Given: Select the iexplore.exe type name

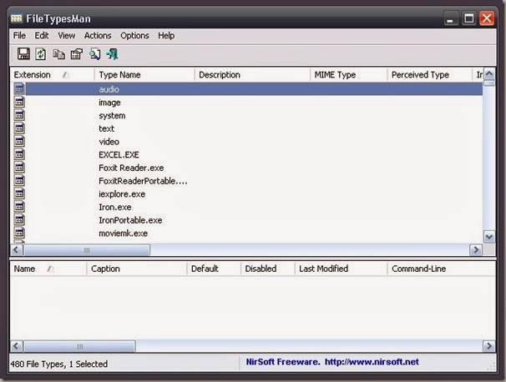Looking at the screenshot, I should coord(122,194).
